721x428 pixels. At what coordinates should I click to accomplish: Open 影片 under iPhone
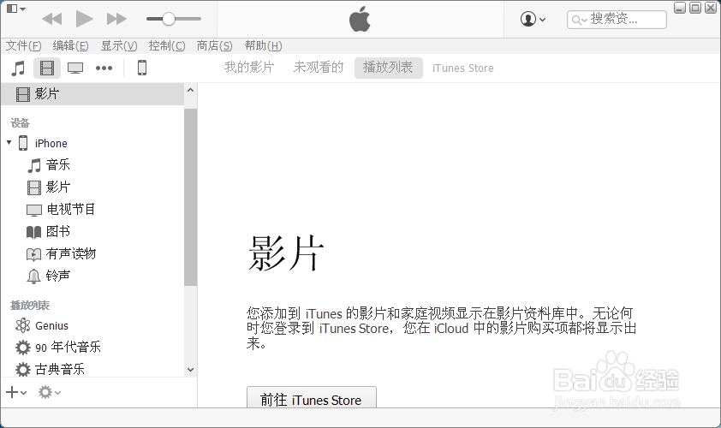click(58, 187)
